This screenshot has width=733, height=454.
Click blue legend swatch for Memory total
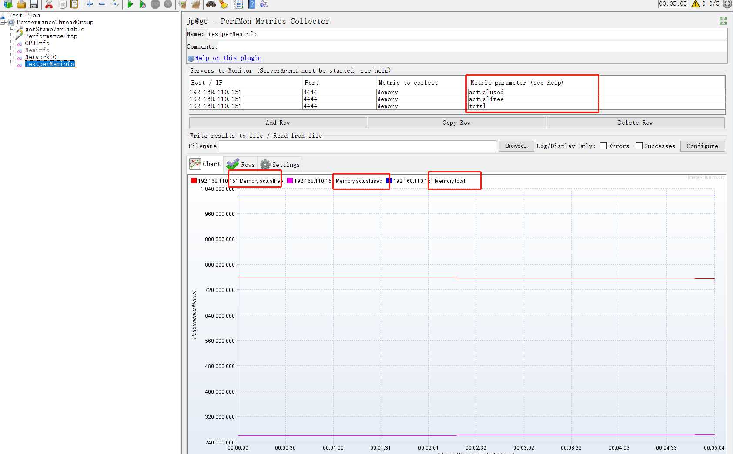[389, 181]
